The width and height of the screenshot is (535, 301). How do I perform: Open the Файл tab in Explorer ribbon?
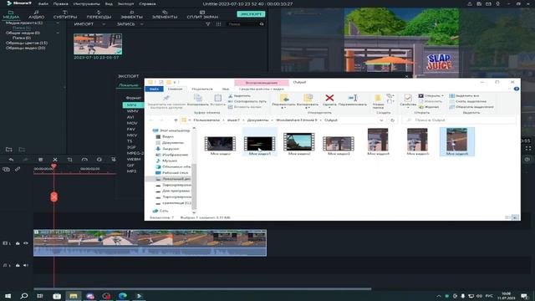click(154, 89)
